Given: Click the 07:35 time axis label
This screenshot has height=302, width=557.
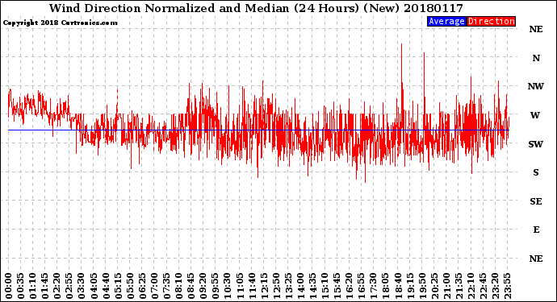Looking at the screenshot, I should [166, 286].
